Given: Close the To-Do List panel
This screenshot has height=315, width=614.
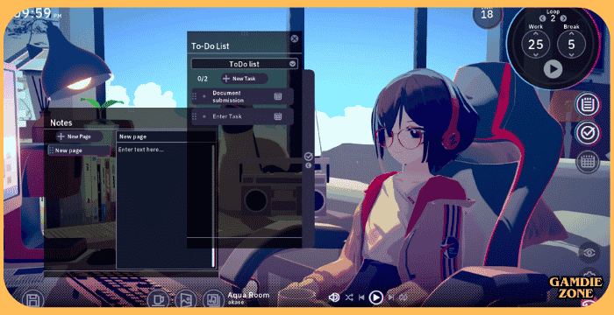Looking at the screenshot, I should click(x=295, y=38).
